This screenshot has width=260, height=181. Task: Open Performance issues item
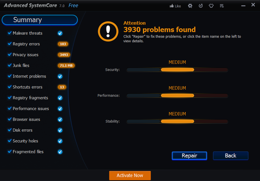point(31,109)
